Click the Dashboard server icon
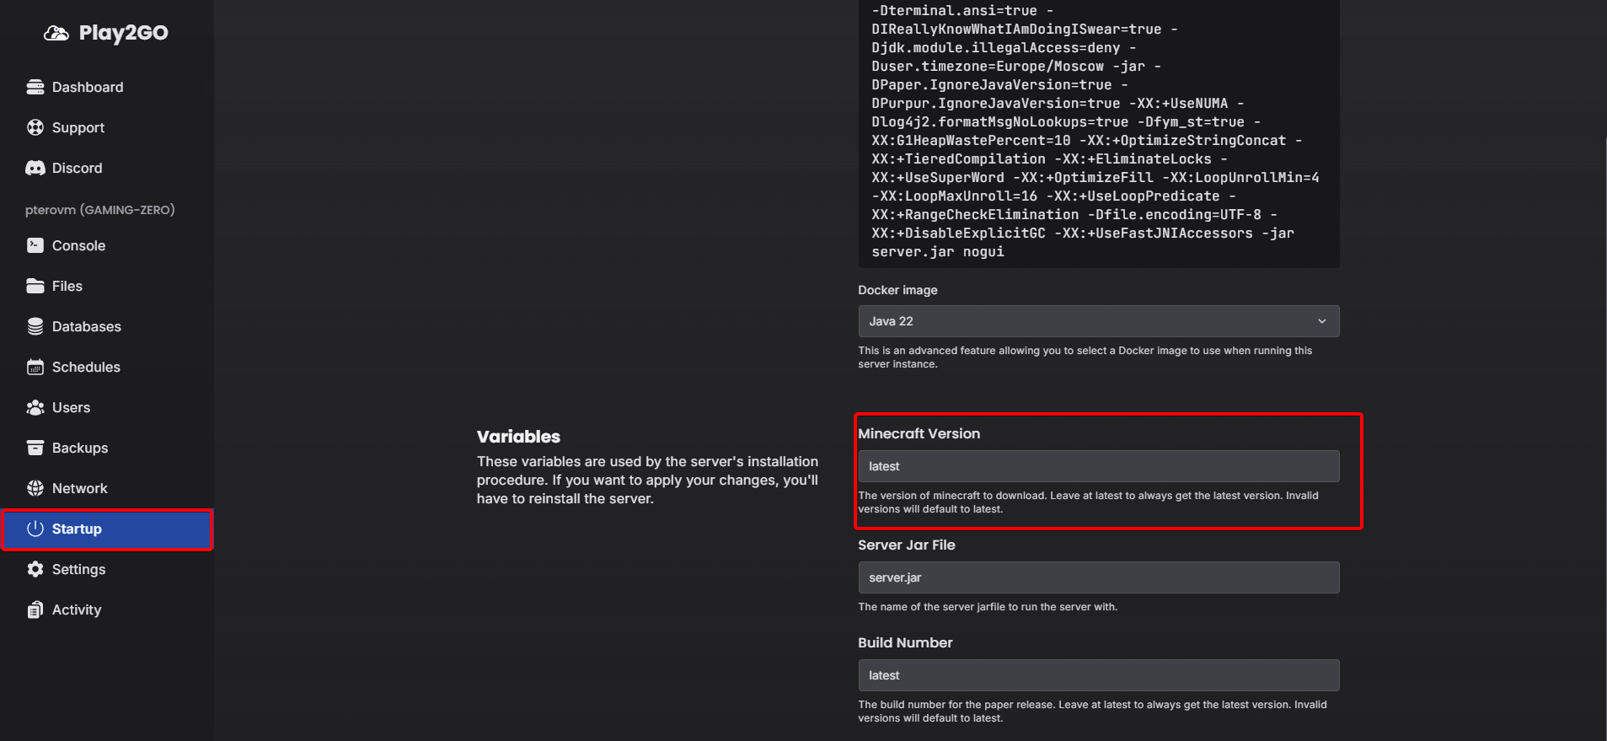Viewport: 1607px width, 741px height. (35, 87)
